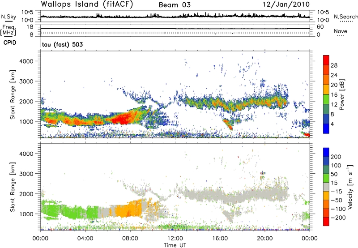Click the '04:00' time tick label
The image size is (358, 248).
pyautogui.click(x=85, y=239)
